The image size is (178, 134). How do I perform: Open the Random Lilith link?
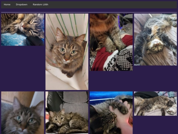click(41, 5)
